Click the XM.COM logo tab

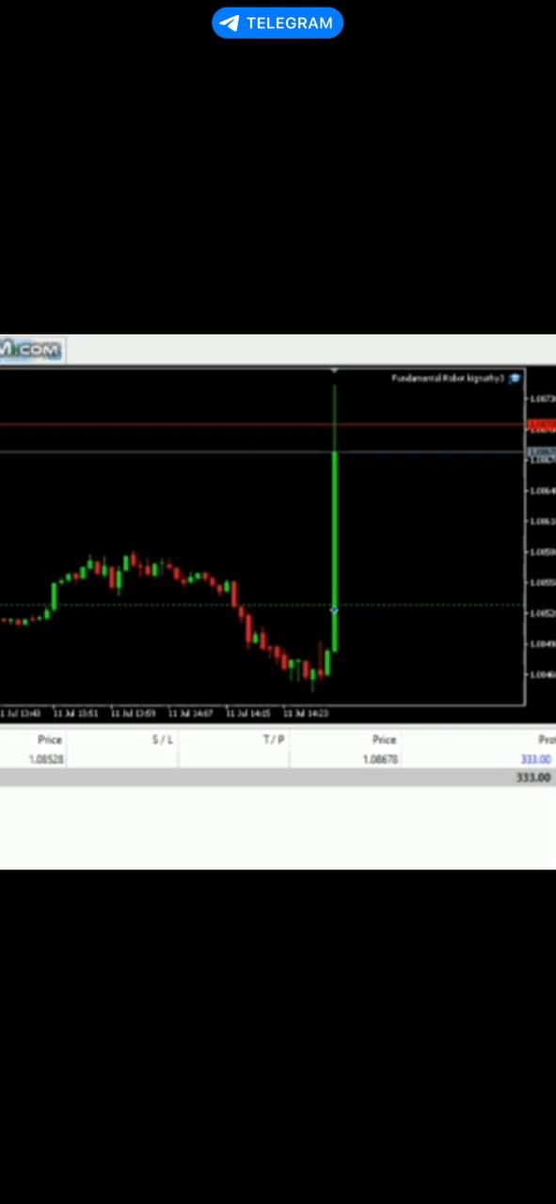[31, 350]
